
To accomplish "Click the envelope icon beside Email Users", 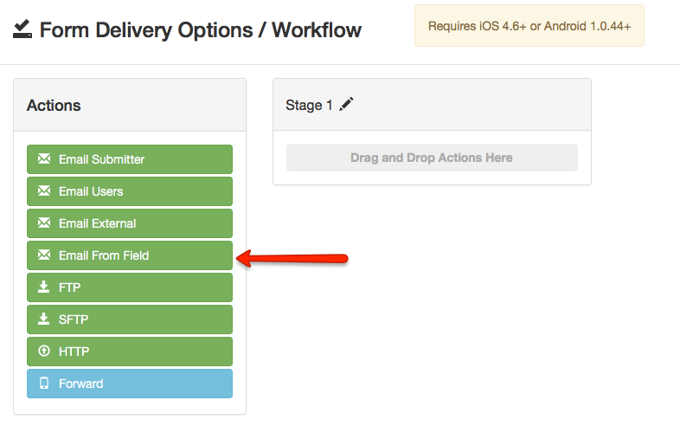I will point(44,191).
